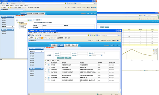Click the help question-mark icon in front window
159x95 pixels.
(x=118, y=41)
